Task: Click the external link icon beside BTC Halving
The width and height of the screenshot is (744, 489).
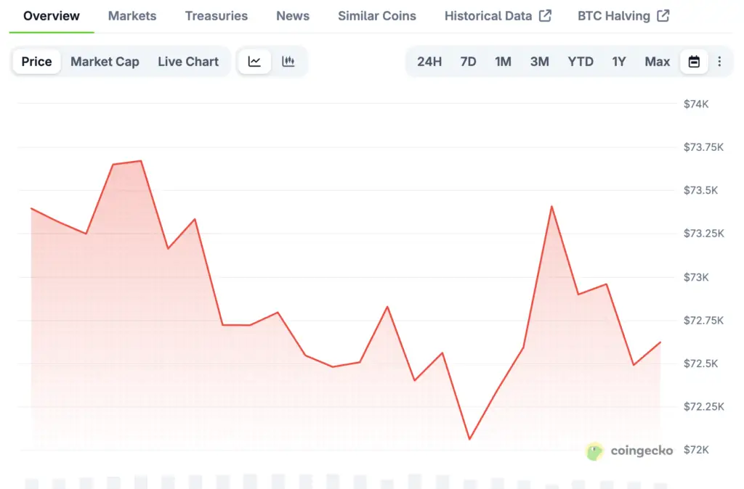Action: 663,16
